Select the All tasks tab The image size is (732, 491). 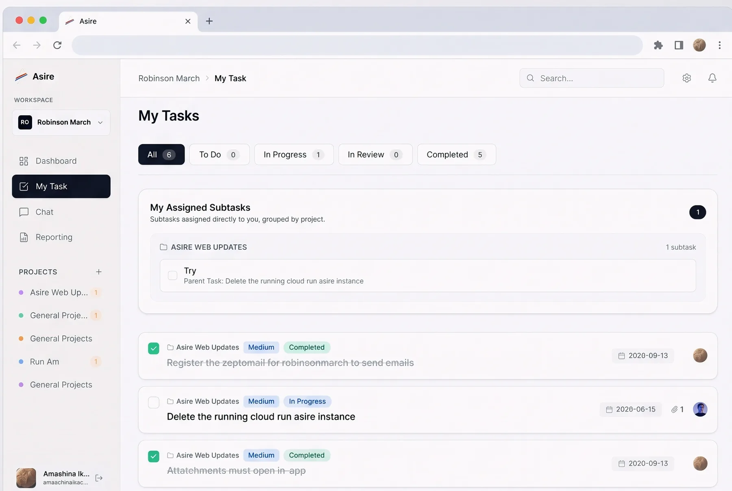[x=161, y=154]
